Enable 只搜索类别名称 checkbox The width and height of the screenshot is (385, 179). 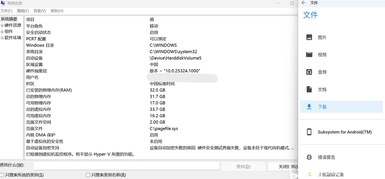click(88, 175)
